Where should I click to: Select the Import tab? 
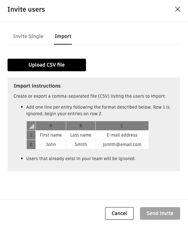(63, 36)
